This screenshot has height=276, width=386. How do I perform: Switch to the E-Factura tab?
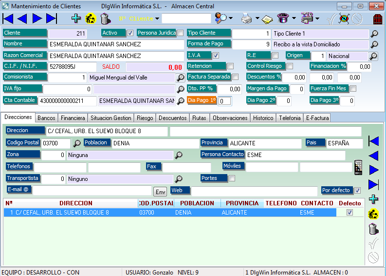(x=317, y=118)
